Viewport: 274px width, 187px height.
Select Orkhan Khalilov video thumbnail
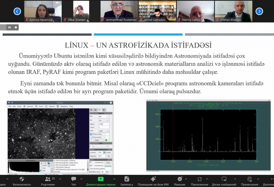[x=233, y=11]
